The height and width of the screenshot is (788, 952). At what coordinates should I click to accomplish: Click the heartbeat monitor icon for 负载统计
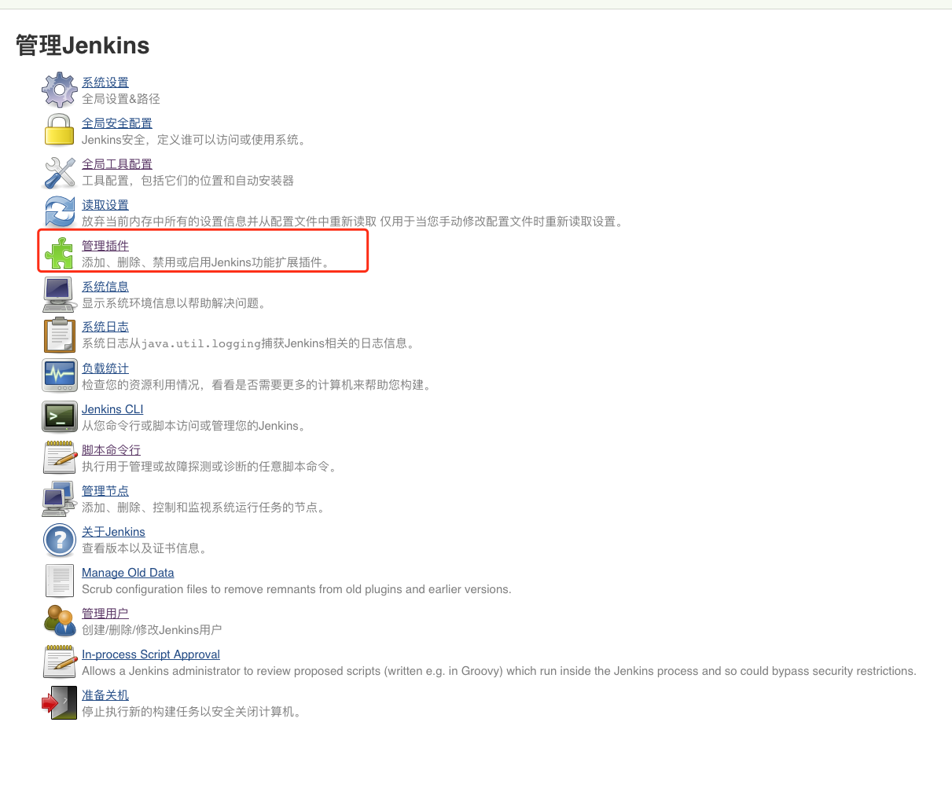coord(60,376)
